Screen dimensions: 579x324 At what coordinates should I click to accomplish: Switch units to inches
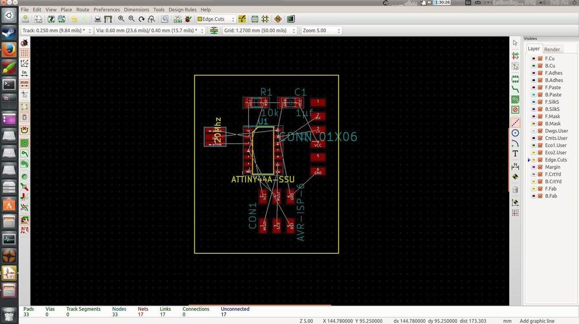24,73
